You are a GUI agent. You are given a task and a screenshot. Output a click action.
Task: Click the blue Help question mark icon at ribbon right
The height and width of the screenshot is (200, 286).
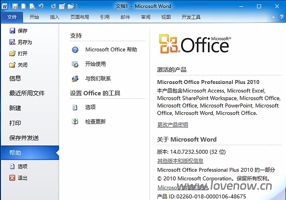pyautogui.click(x=282, y=17)
